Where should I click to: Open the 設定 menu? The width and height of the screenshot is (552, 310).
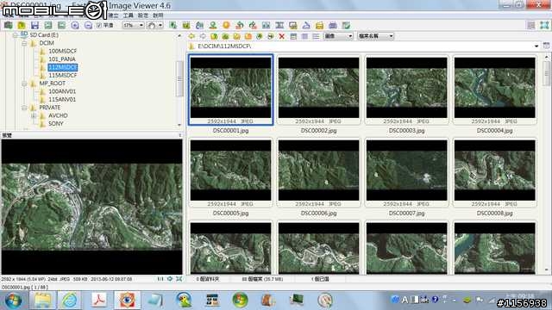pyautogui.click(x=143, y=15)
